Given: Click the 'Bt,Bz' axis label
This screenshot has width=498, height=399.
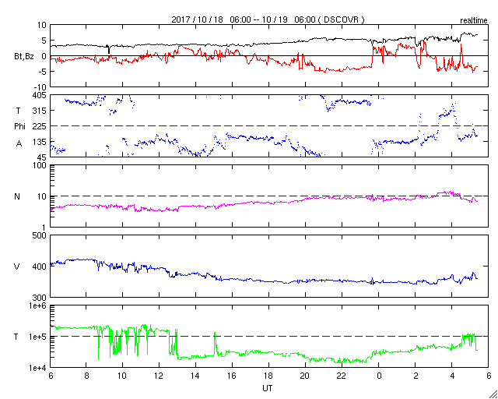Looking at the screenshot, I should click(x=24, y=56).
